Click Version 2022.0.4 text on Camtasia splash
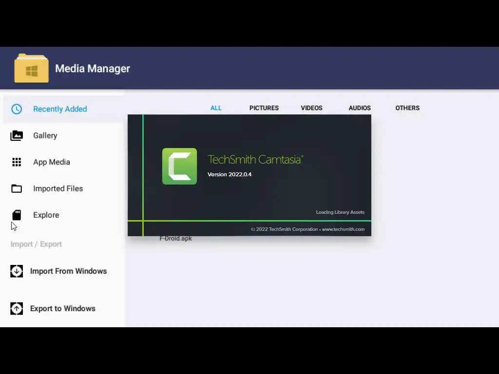The height and width of the screenshot is (374, 499). [230, 174]
